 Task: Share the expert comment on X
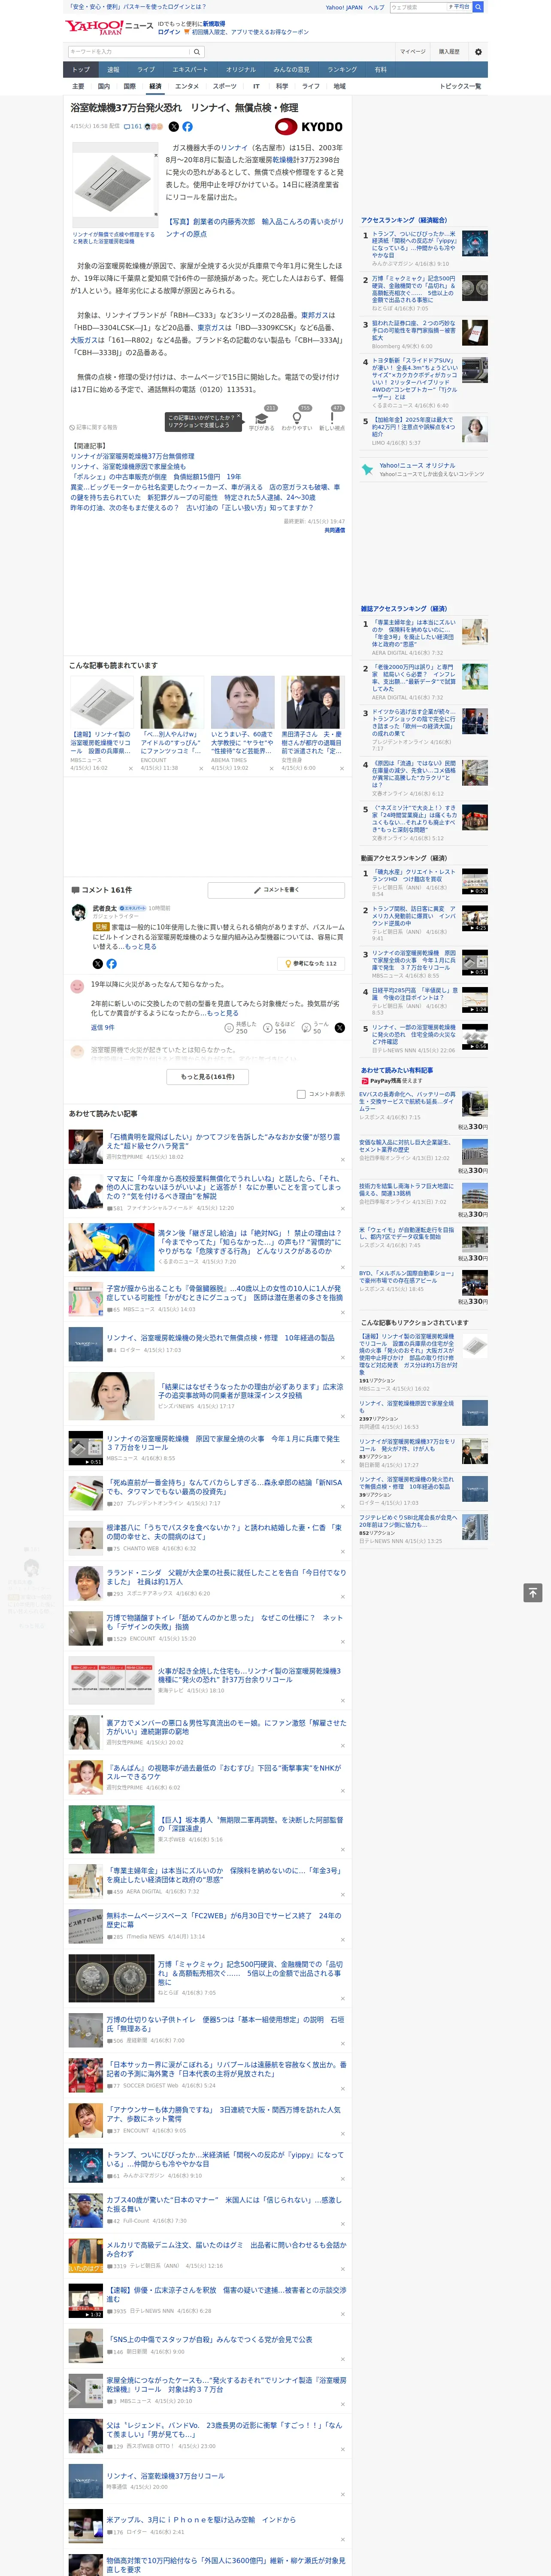(98, 964)
